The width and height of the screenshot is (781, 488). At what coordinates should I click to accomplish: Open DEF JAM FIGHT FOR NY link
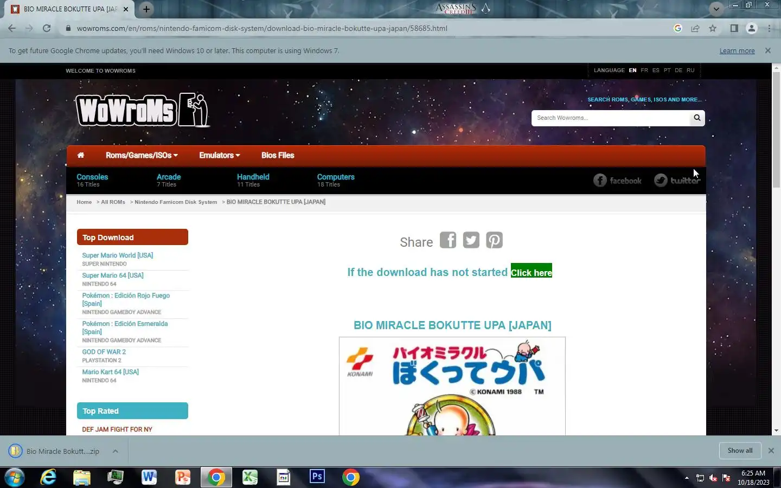pos(117,429)
